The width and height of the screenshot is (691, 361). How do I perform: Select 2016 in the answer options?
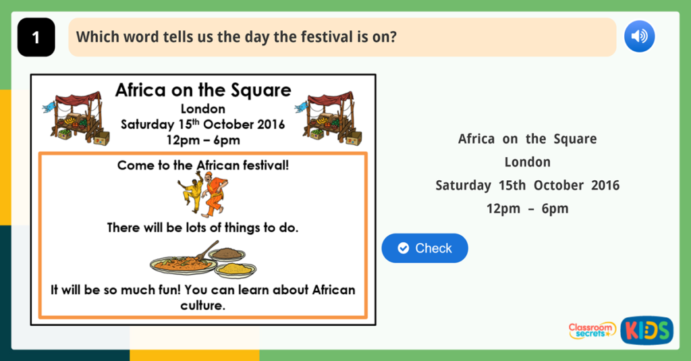tap(605, 186)
